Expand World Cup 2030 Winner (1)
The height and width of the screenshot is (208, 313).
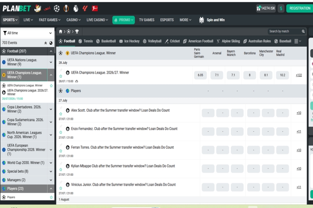[51, 163]
